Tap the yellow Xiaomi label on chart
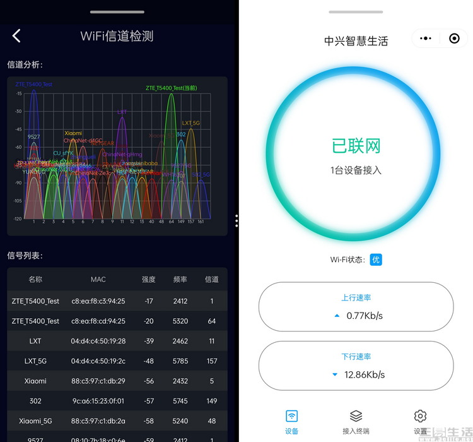473x442 pixels. coord(73,133)
